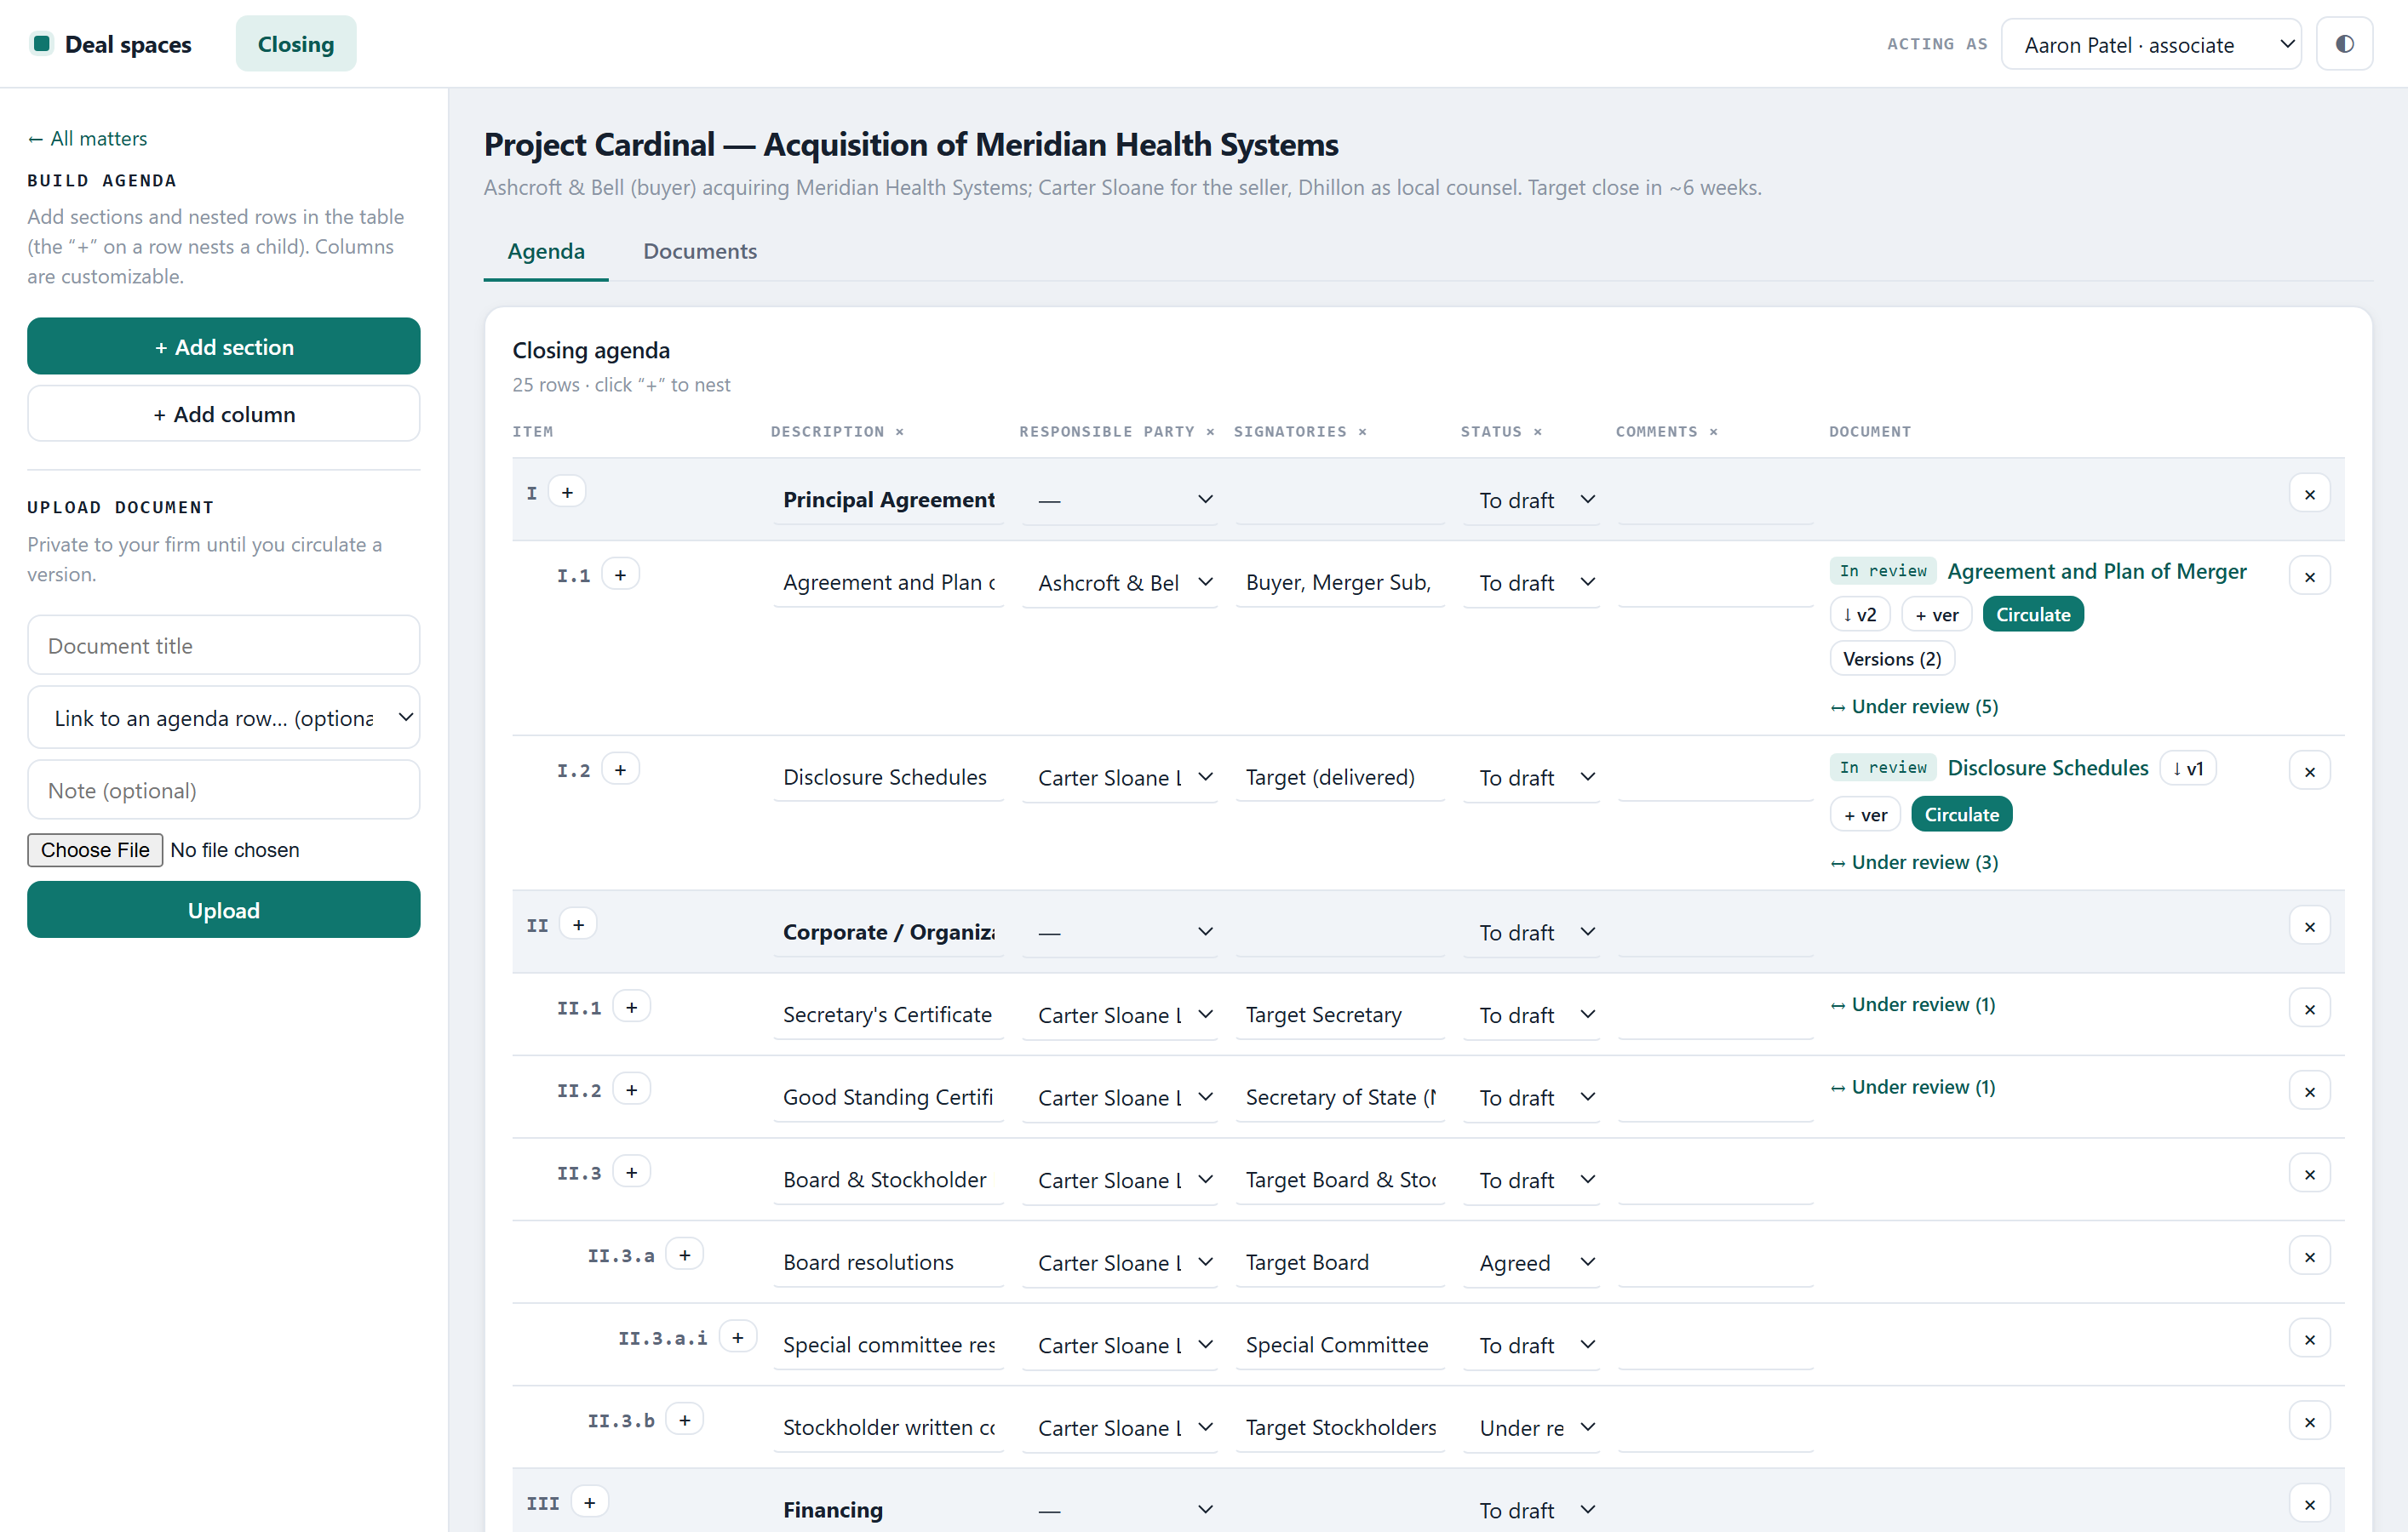Viewport: 2408px width, 1532px height.
Task: Download v2 of Agreement and Plan of Merger
Action: click(x=1859, y=615)
